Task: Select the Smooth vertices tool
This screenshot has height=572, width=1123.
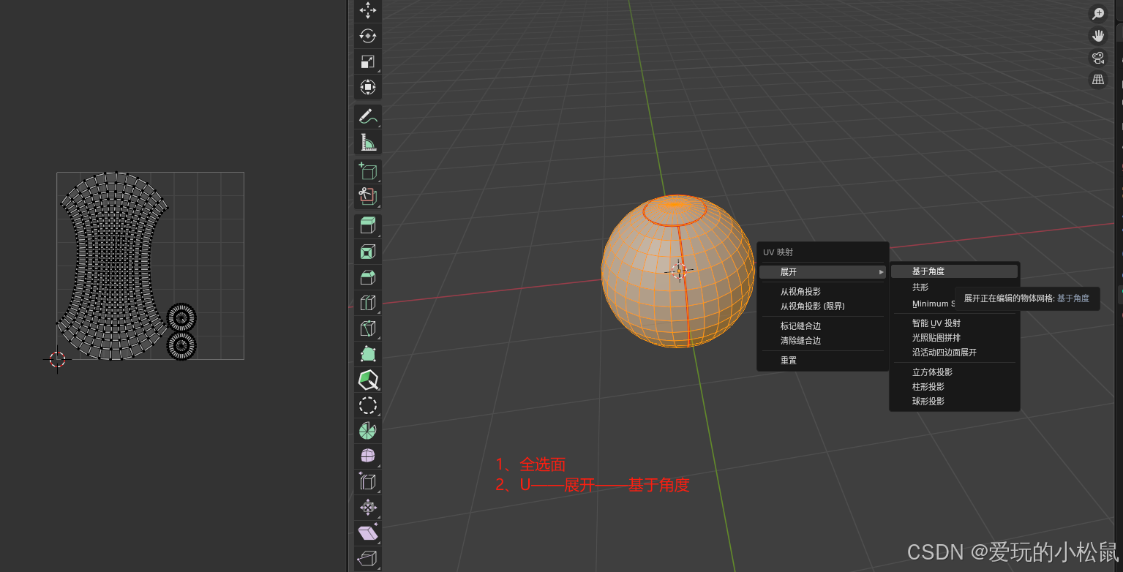Action: [x=368, y=456]
